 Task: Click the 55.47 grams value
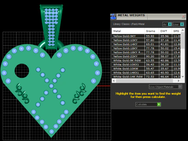(x=150, y=69)
